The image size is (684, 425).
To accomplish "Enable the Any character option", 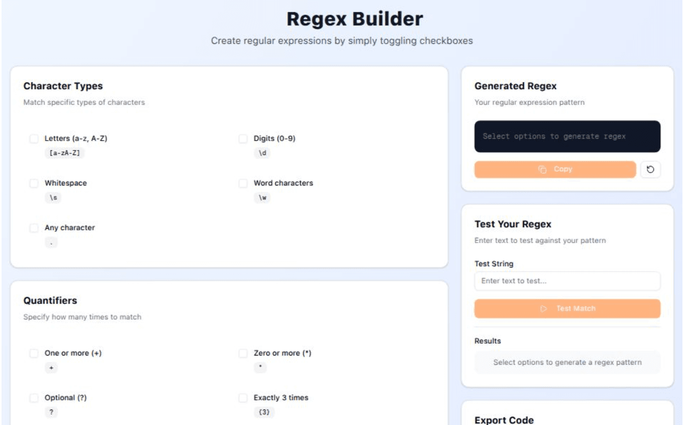I will pyautogui.click(x=35, y=227).
